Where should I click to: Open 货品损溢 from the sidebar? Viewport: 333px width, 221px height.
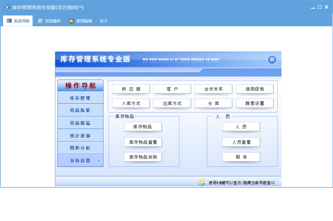tap(80, 123)
